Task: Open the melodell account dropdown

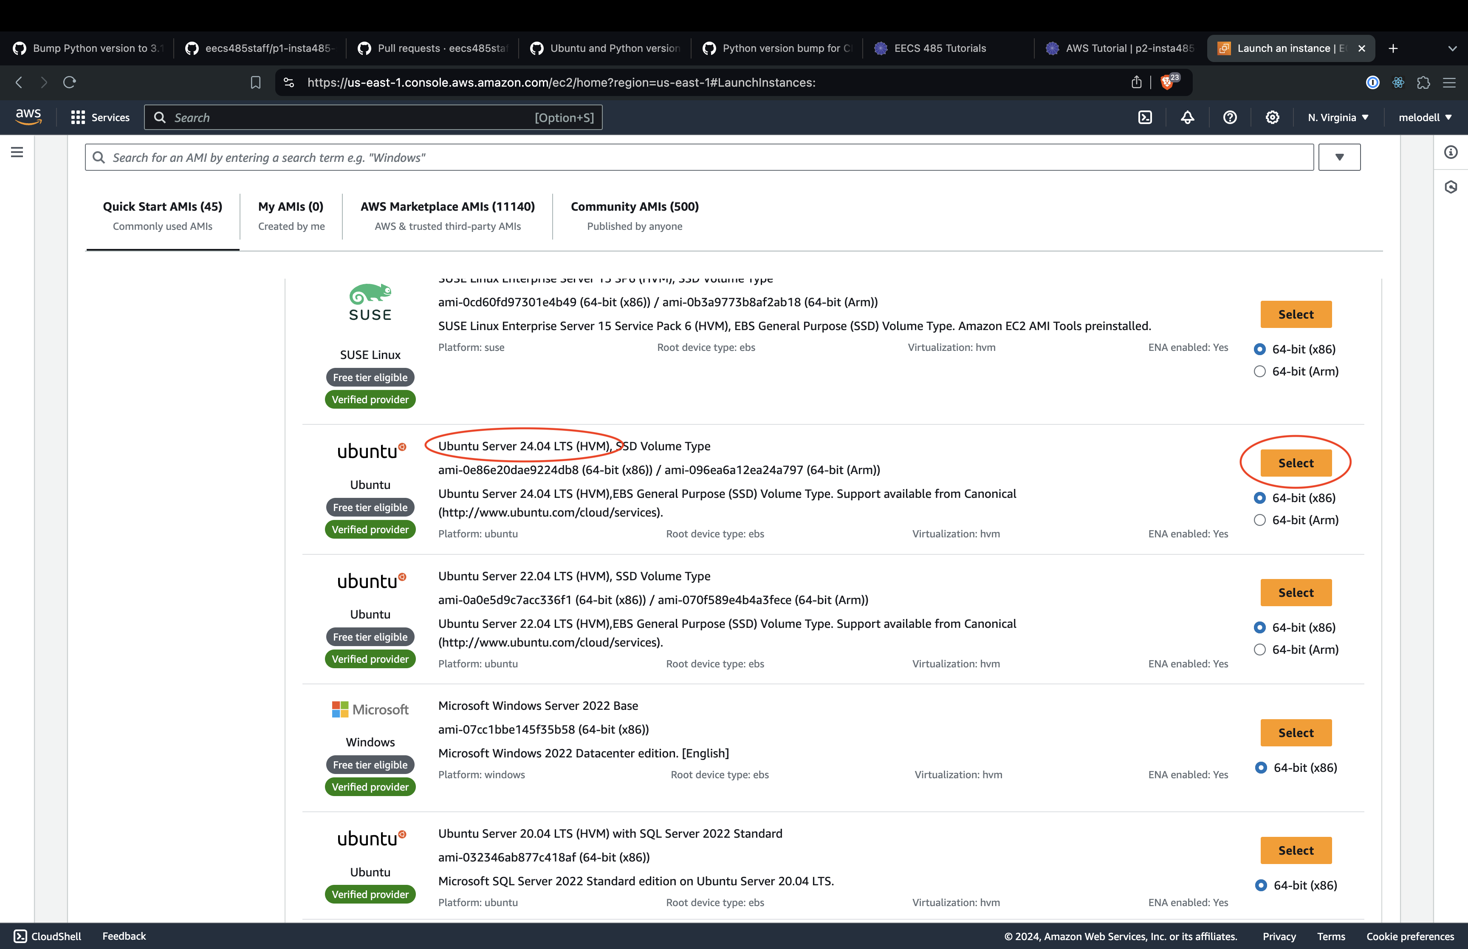Action: click(x=1424, y=117)
